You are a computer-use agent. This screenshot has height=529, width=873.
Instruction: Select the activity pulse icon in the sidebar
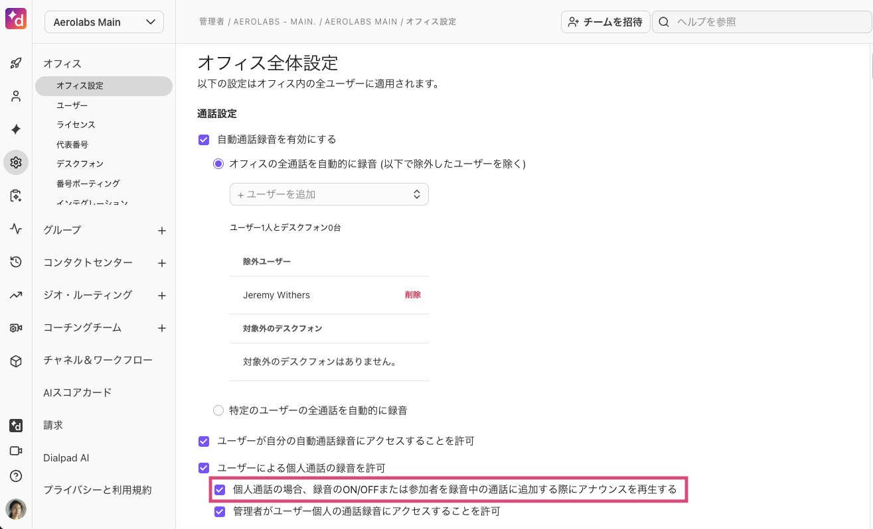(15, 229)
